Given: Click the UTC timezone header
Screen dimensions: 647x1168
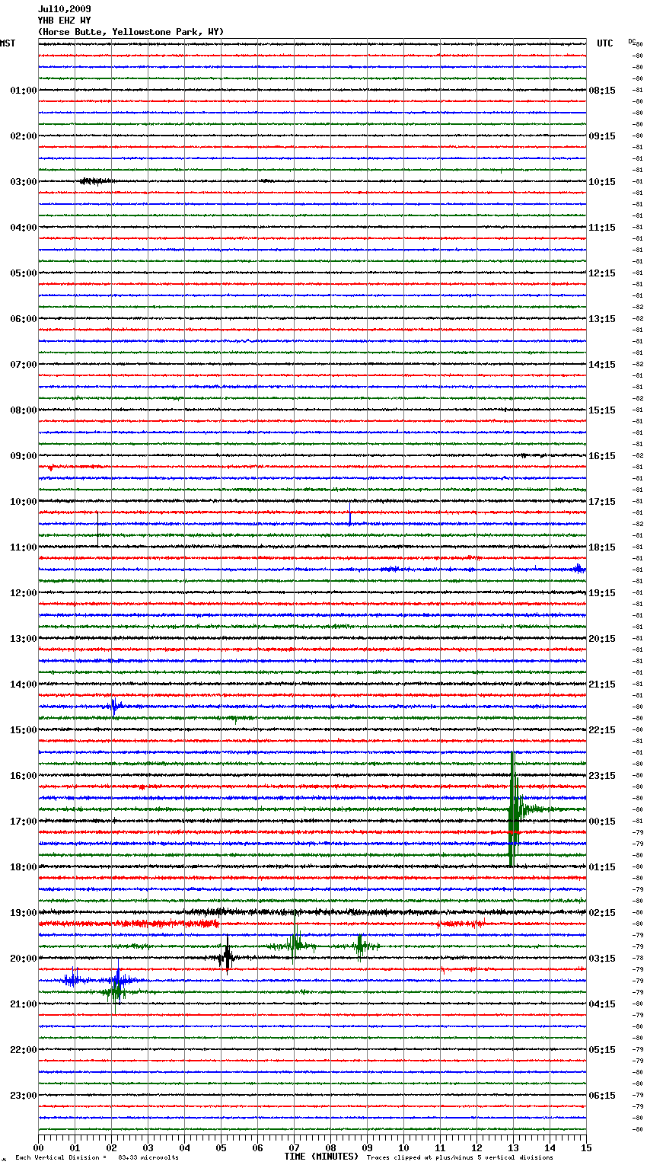Looking at the screenshot, I should point(605,43).
